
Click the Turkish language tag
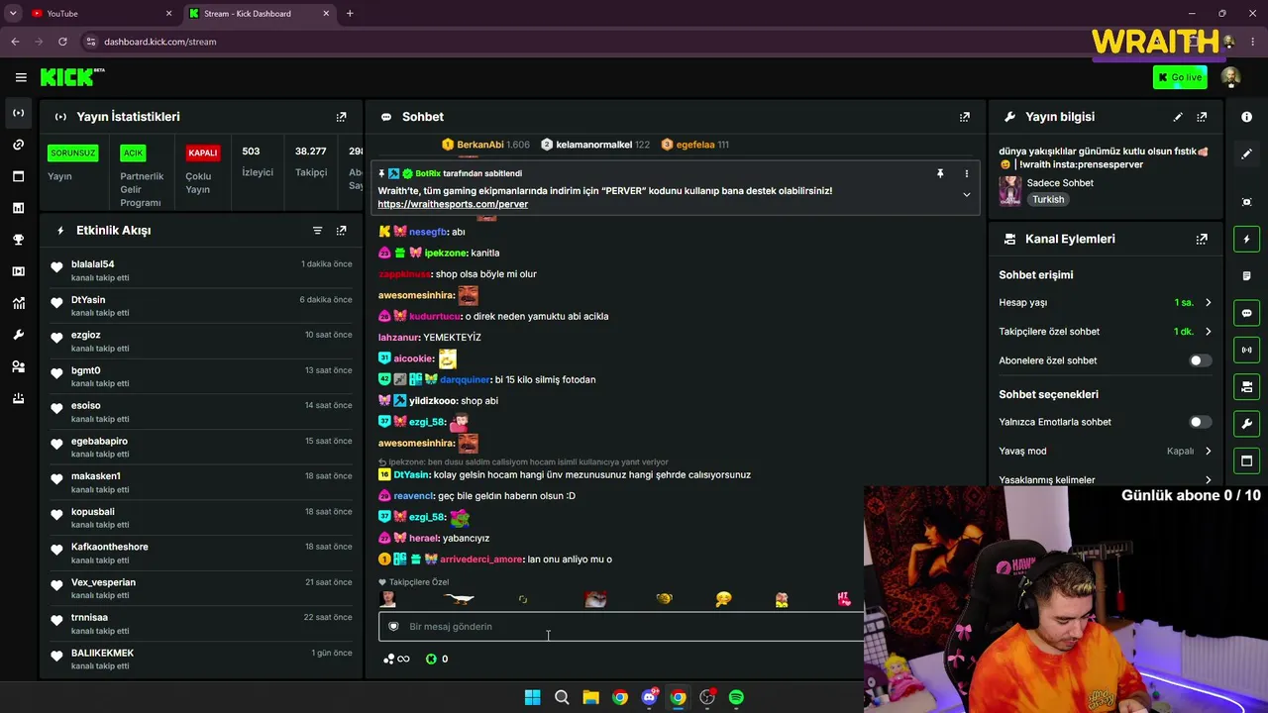1048,200
